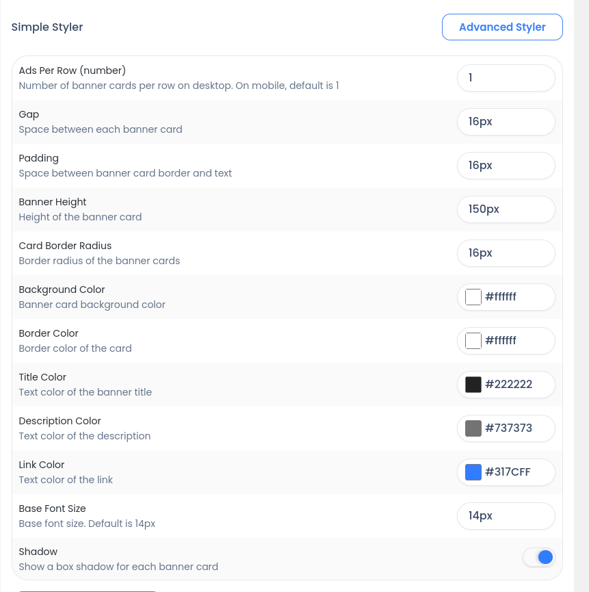Click the Background Color swatch
Screen dimensions: 589x592
pos(473,297)
